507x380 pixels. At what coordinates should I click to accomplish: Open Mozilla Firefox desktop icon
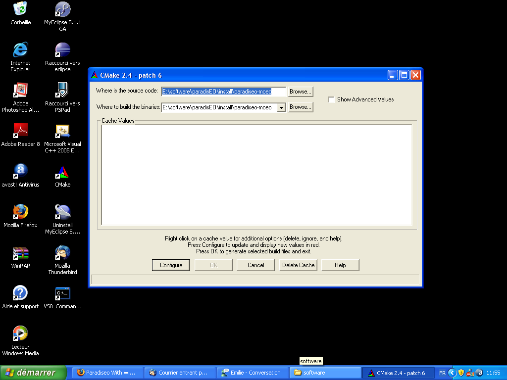(20, 212)
